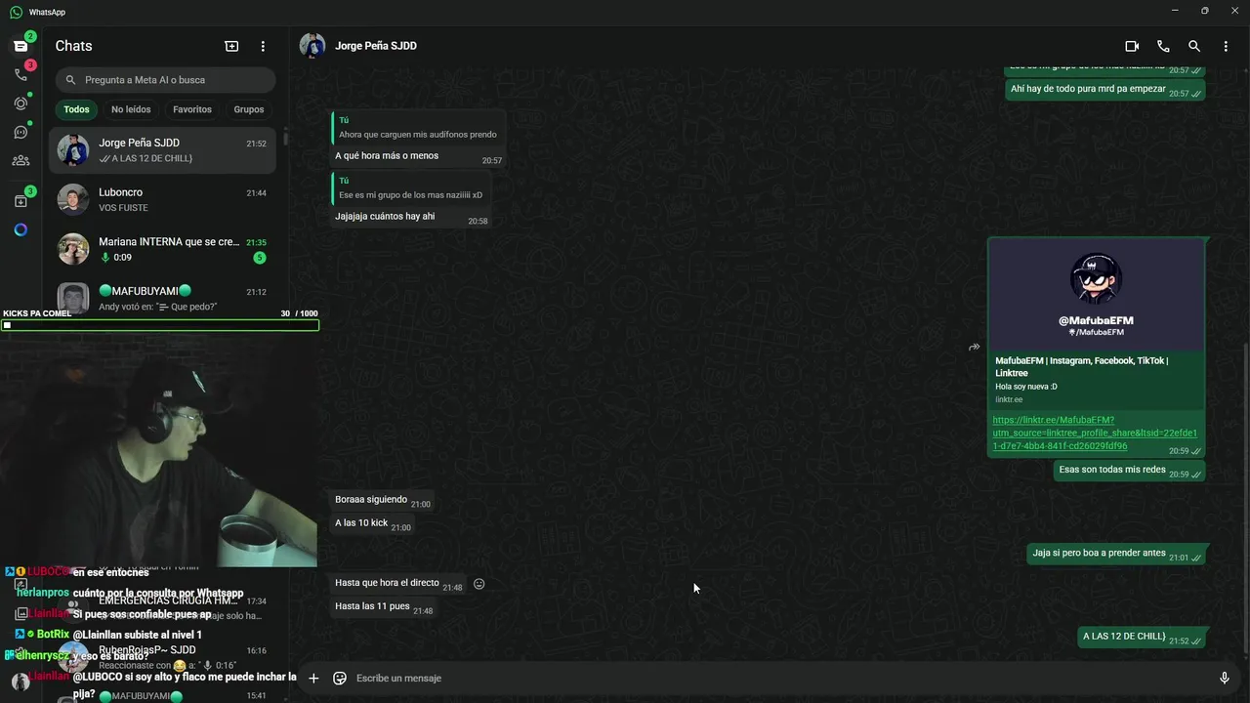Image resolution: width=1250 pixels, height=703 pixels.
Task: Open the Channels icon in sidebar
Action: click(x=21, y=132)
